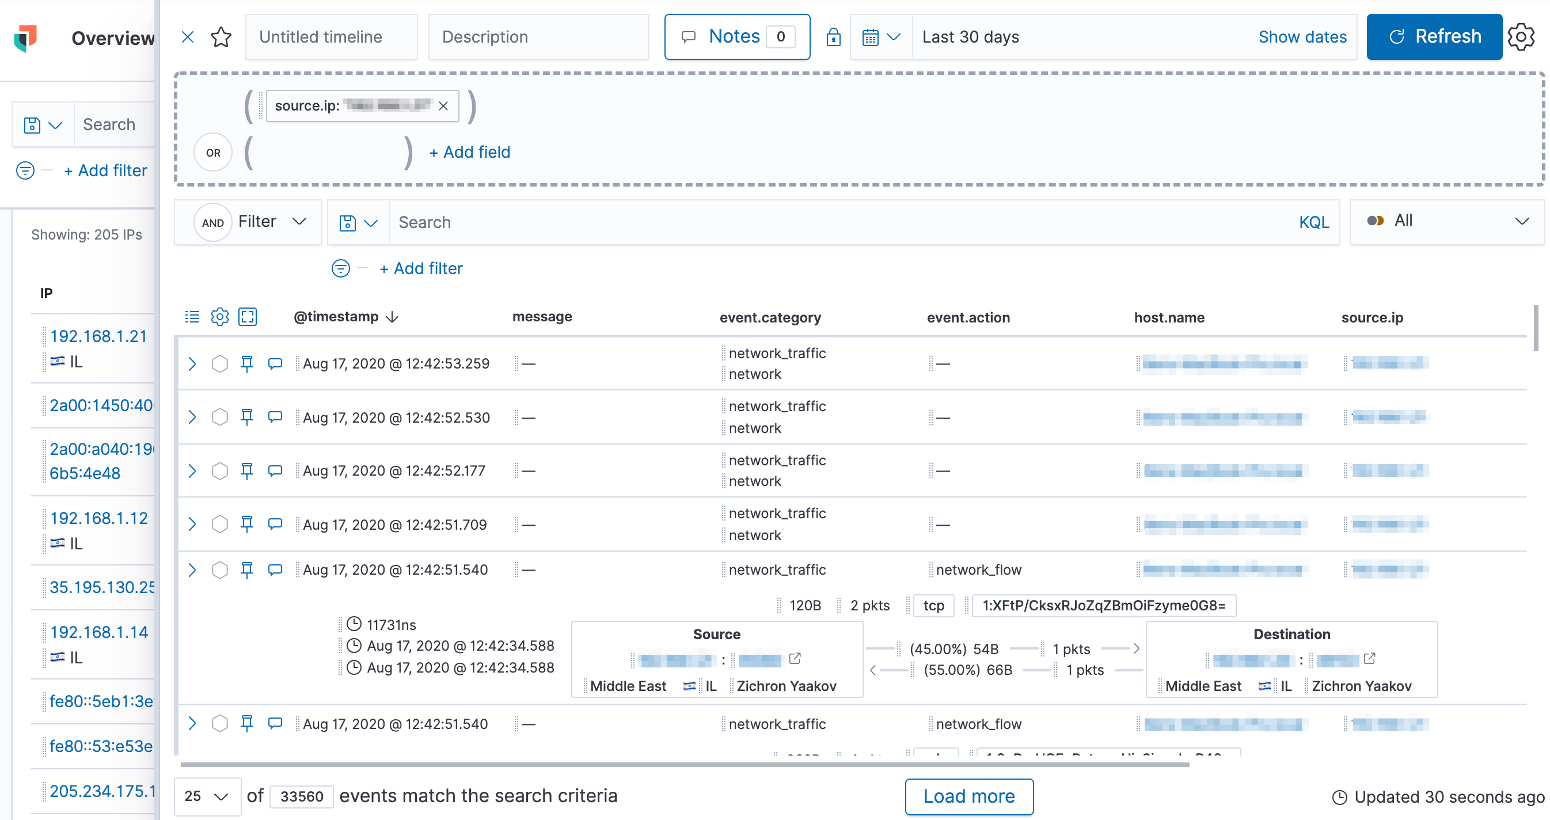1550x820 pixels.
Task: Select the checkbox on the first event row
Action: (219, 363)
